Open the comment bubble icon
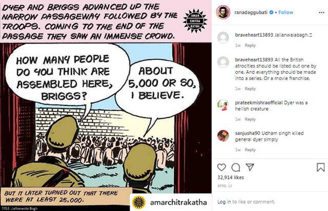The width and height of the screenshot is (328, 211). pos(236,167)
